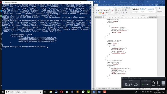This screenshot has width=167, height=94.
Task: Open the Nitro Pro ribbon tab
Action: pyautogui.click(x=138, y=5)
